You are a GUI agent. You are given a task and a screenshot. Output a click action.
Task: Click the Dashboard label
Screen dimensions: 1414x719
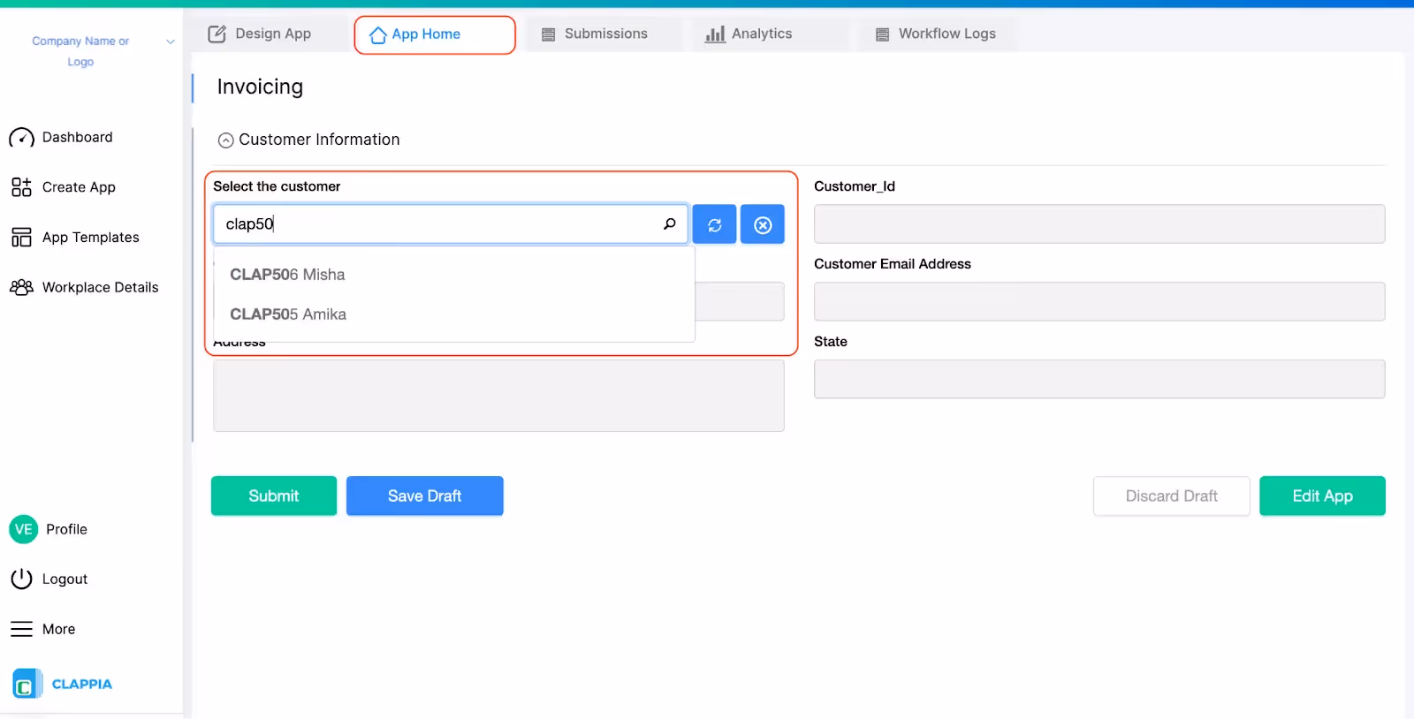coord(78,138)
